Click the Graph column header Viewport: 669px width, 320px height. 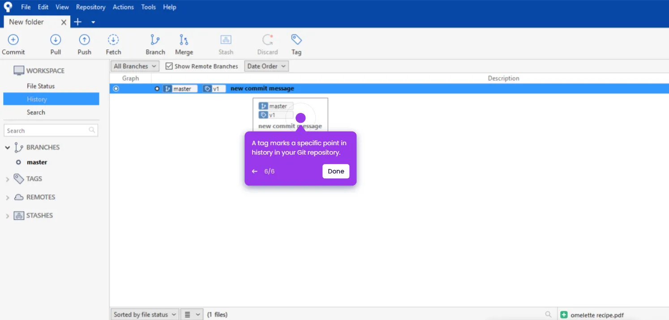[131, 78]
